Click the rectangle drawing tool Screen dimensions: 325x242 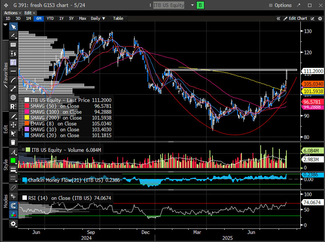[x=13, y=44]
